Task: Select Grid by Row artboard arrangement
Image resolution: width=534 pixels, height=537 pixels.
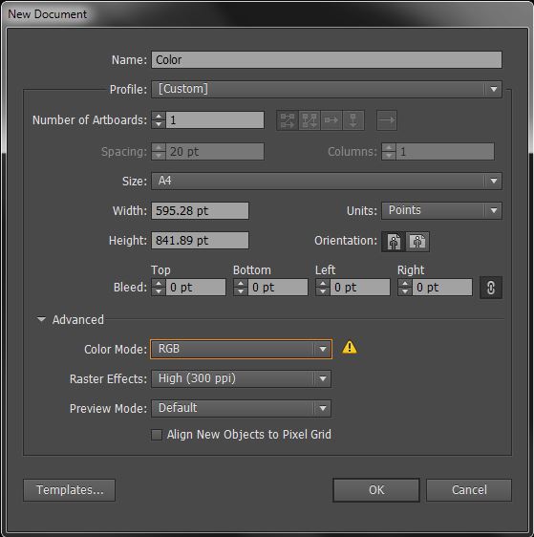Action: click(288, 120)
